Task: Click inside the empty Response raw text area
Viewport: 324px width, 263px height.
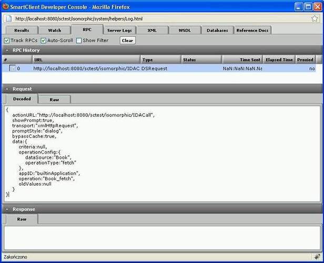Action: point(162,238)
